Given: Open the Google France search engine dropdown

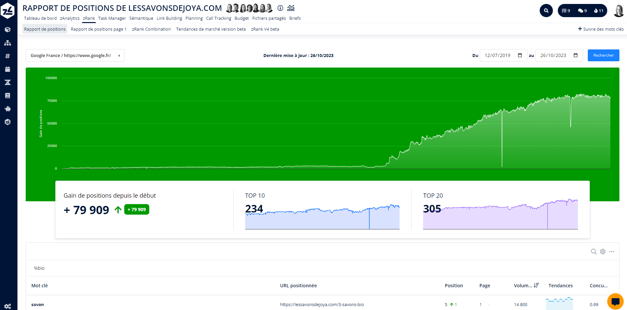Looking at the screenshot, I should coord(75,55).
